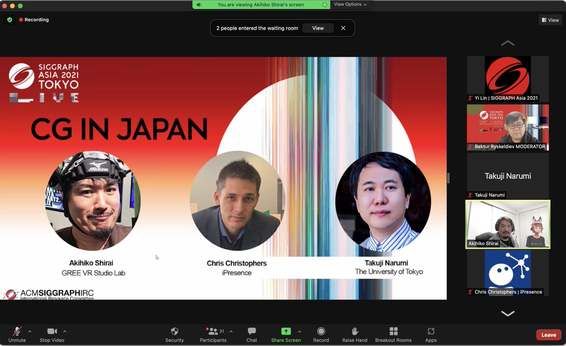The height and width of the screenshot is (346, 566).
Task: Open Breakout Rooms
Action: [393, 335]
